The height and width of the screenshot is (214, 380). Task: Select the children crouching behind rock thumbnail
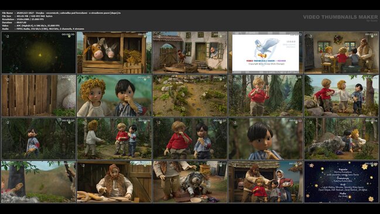[x=341, y=139]
